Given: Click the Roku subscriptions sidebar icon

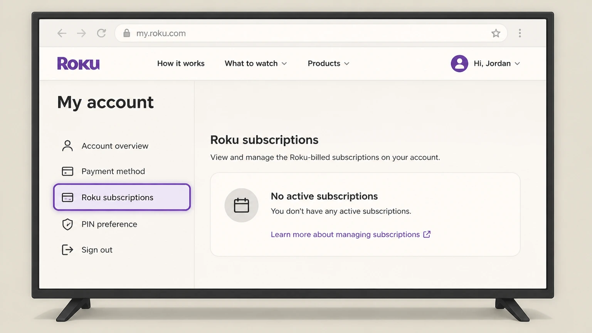Looking at the screenshot, I should coord(67,197).
